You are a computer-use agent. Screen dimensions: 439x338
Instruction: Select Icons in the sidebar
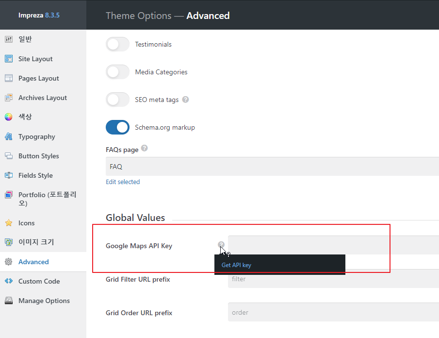(x=43, y=223)
